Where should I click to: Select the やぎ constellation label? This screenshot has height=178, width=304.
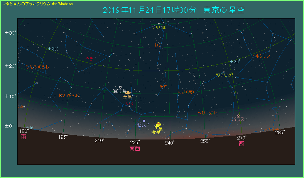coord(89,59)
